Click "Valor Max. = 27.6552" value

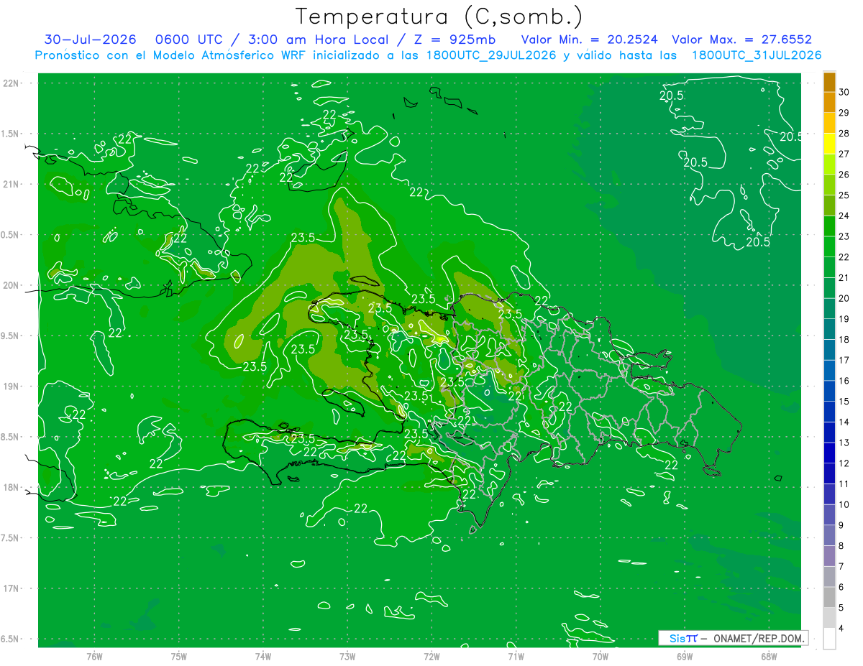[742, 40]
